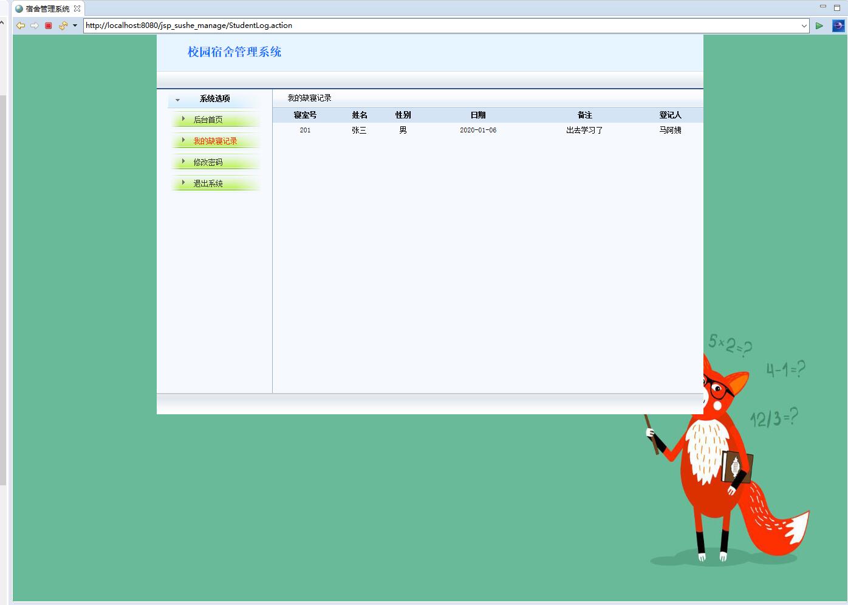Click the back navigation arrow
The height and width of the screenshot is (605, 848).
point(20,26)
